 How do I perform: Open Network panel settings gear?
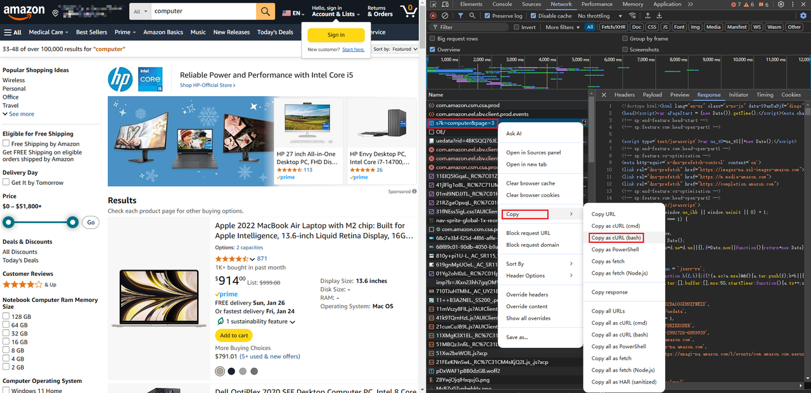coord(803,16)
